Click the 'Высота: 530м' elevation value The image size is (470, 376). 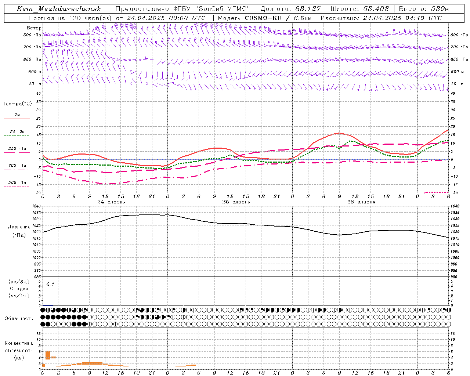424,9
